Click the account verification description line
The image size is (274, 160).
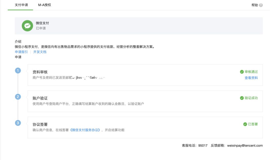tap(88, 104)
